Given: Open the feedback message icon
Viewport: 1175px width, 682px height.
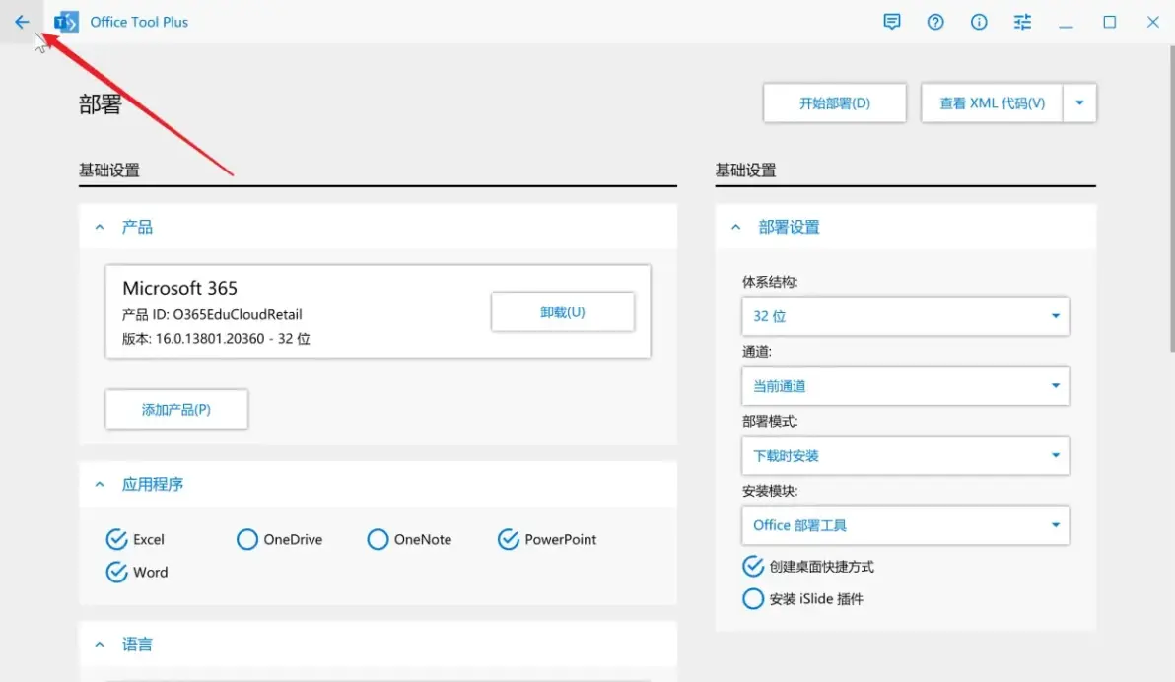Looking at the screenshot, I should 892,22.
